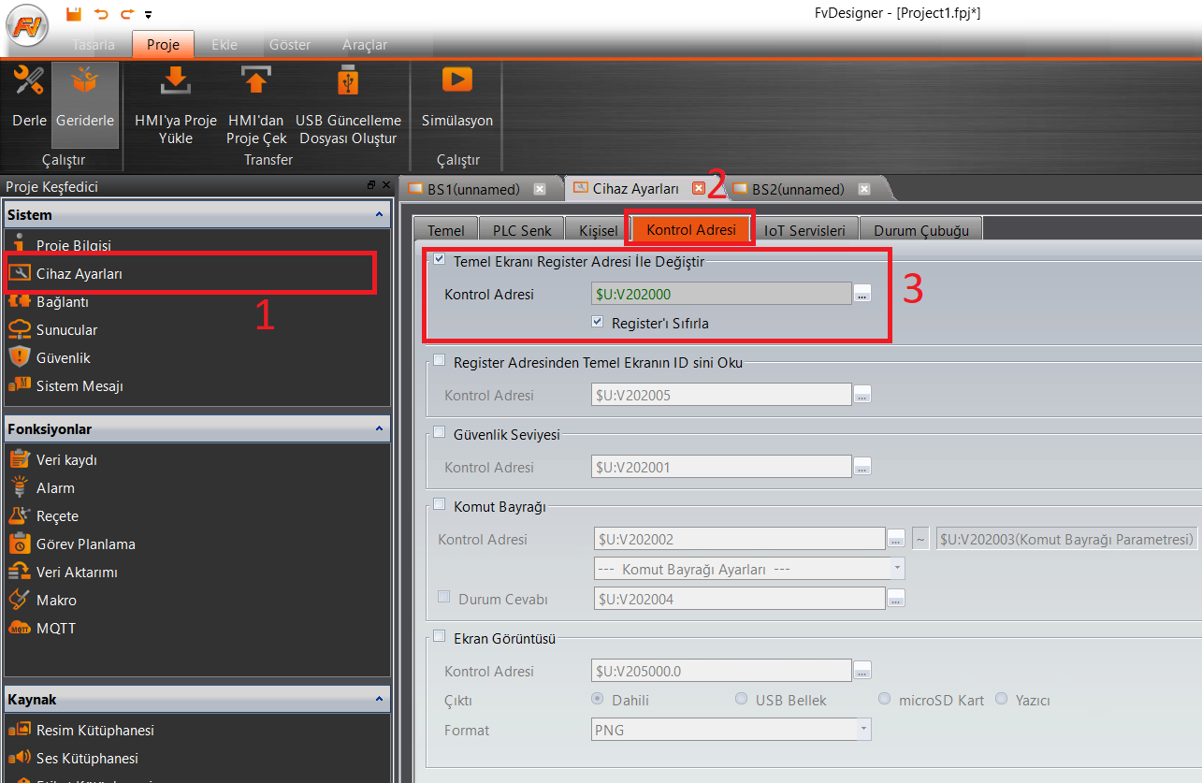This screenshot has width=1202, height=783.
Task: Open Ses Kütüphanesi resource
Action: (x=87, y=758)
